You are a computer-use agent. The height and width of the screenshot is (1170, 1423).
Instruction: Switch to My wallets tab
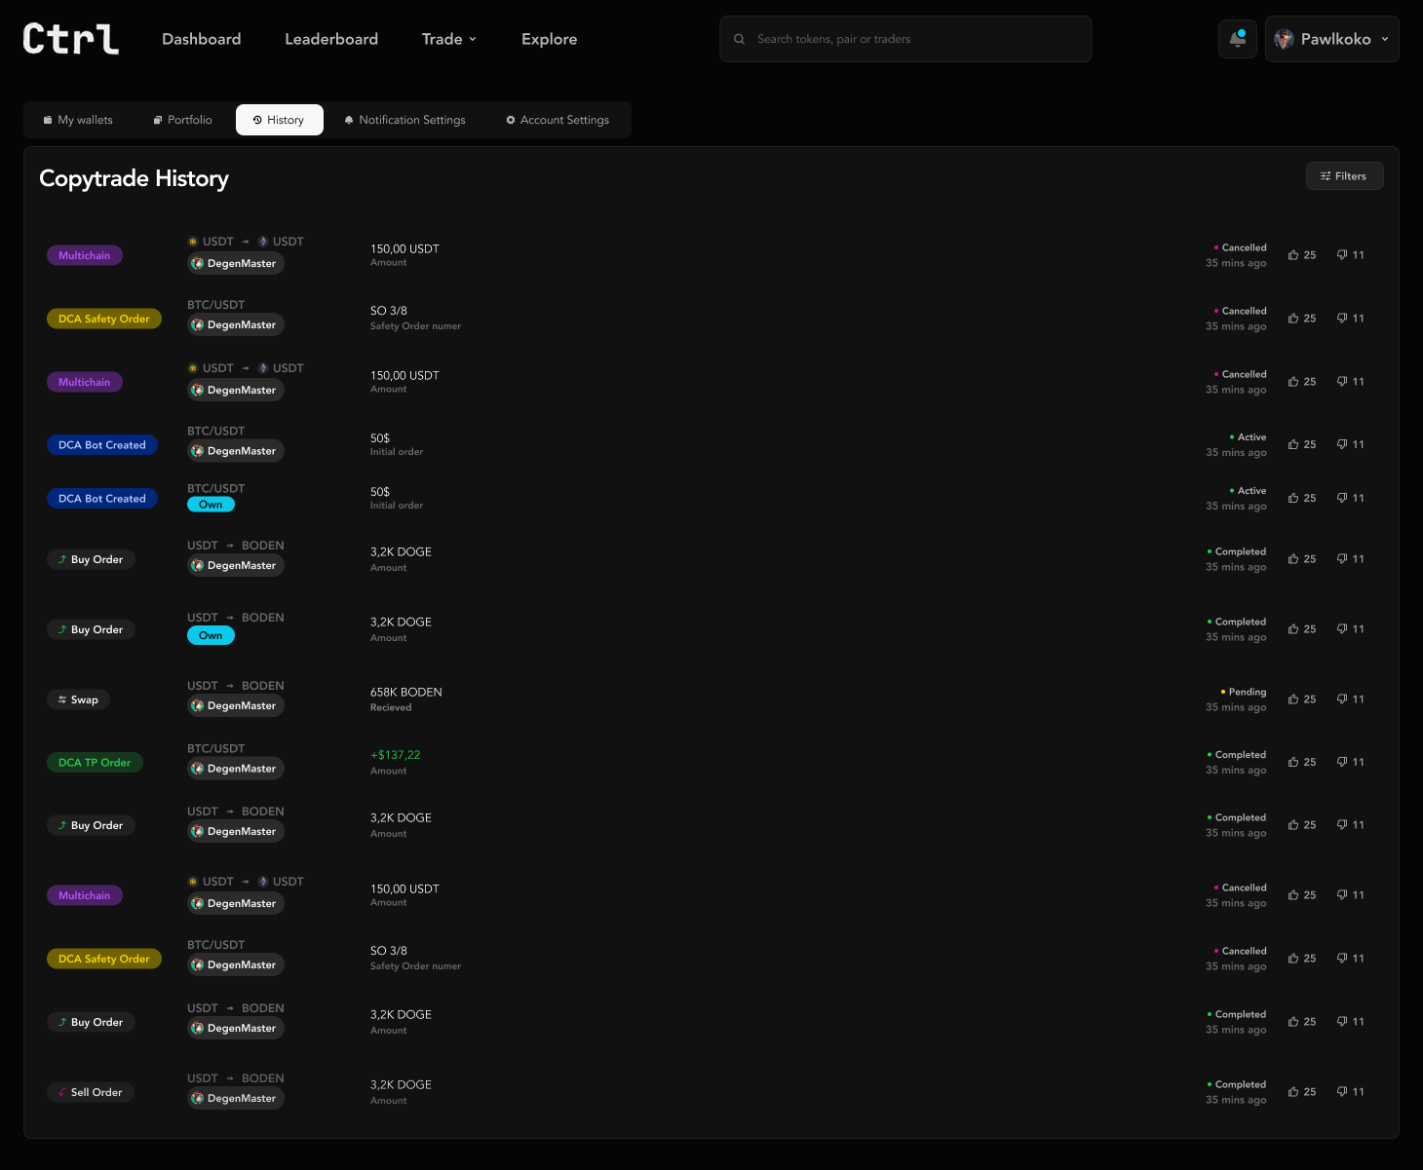tap(78, 120)
